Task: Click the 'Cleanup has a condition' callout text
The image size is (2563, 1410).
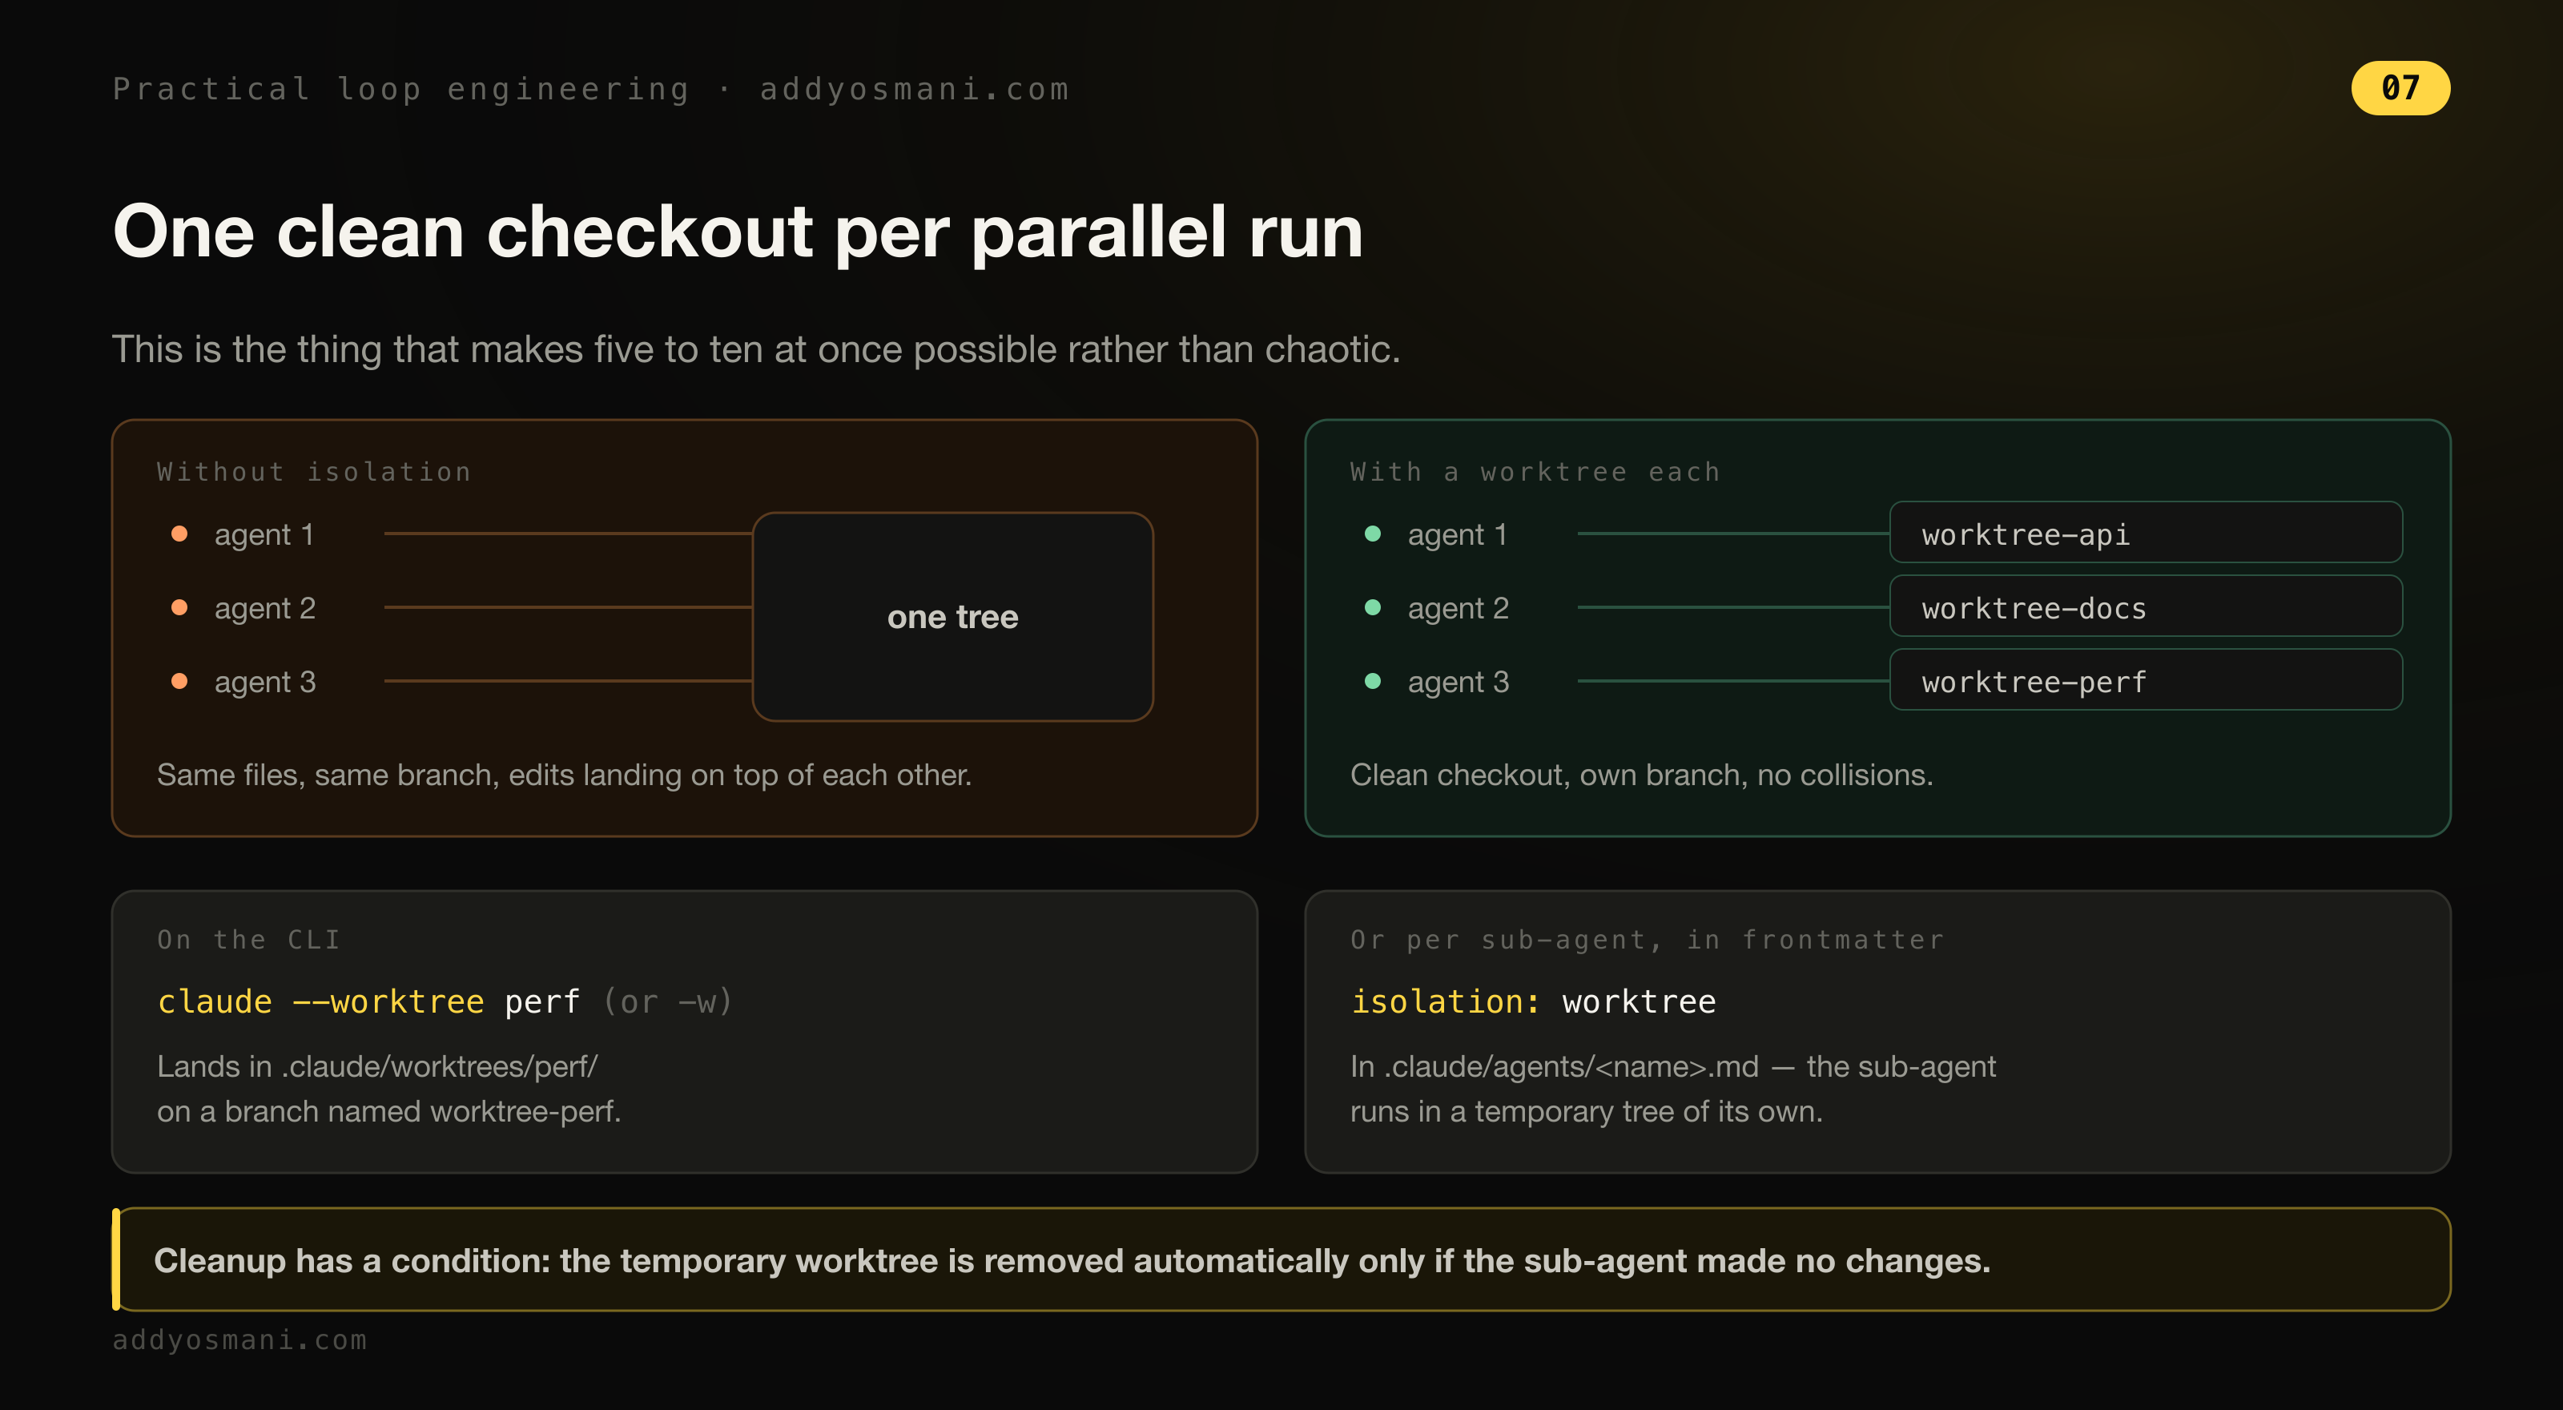Action: pos(1072,1261)
